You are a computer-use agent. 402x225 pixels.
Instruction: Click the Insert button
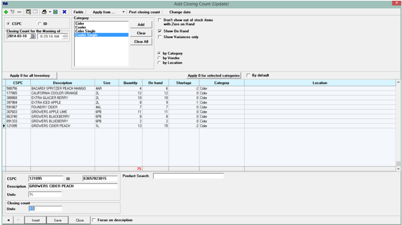(x=36, y=220)
